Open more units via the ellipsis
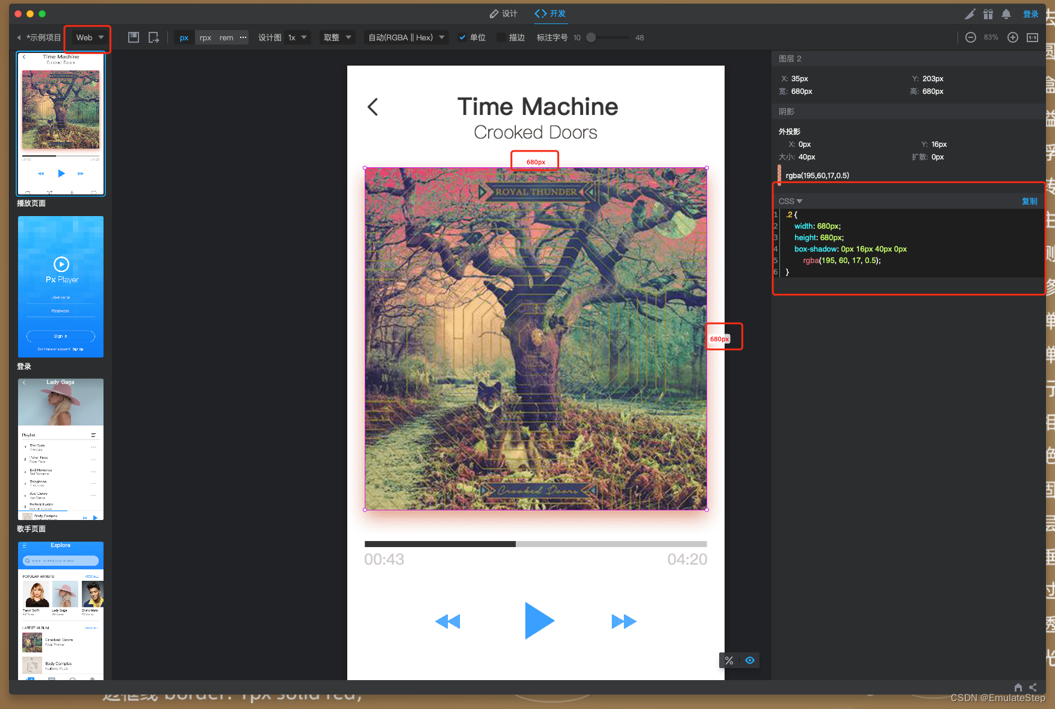 (x=243, y=37)
